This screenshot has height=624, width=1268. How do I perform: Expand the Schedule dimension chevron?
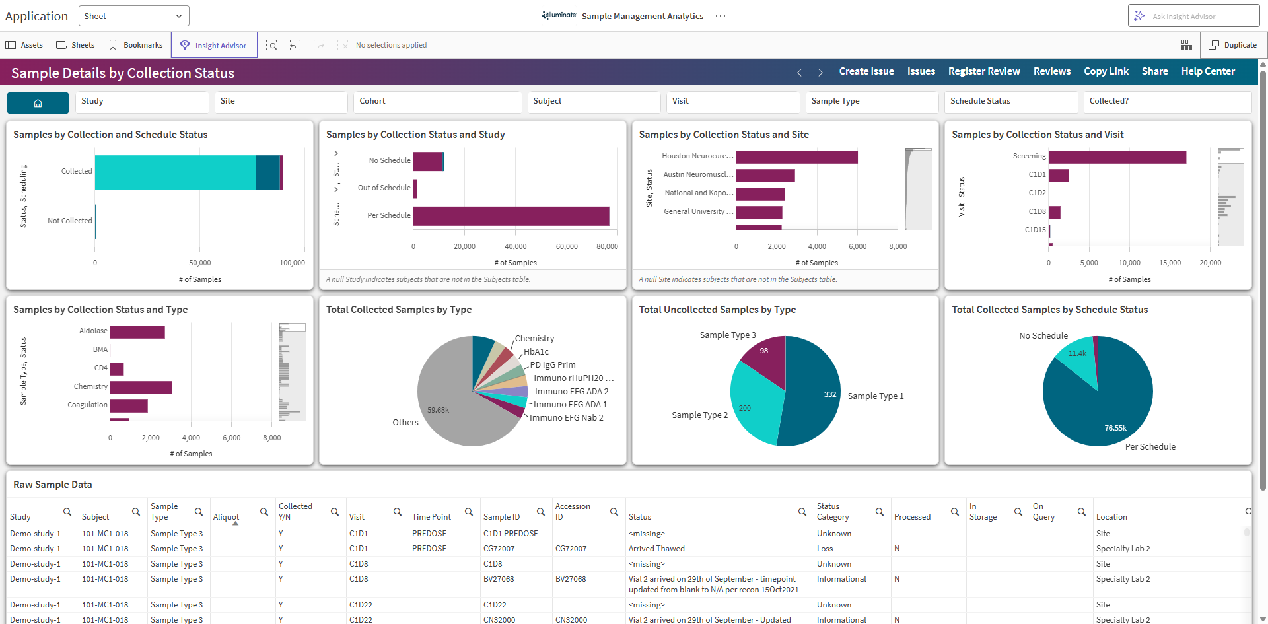click(336, 190)
